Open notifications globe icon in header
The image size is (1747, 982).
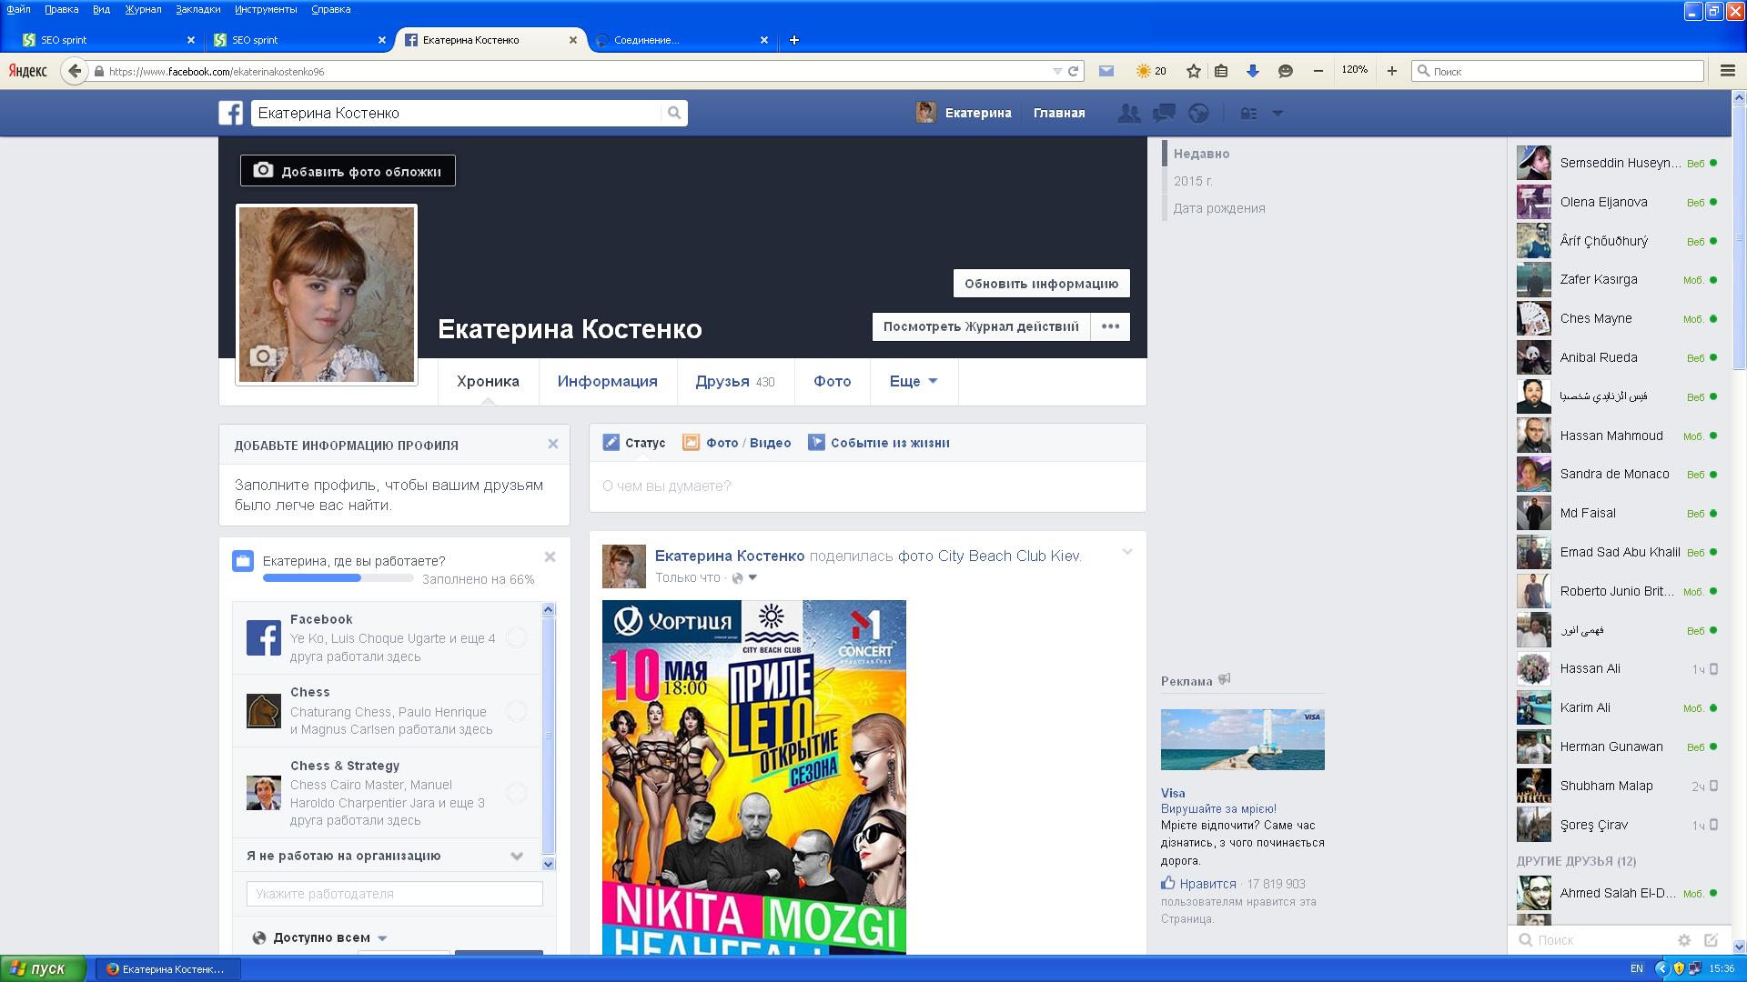[x=1199, y=113]
